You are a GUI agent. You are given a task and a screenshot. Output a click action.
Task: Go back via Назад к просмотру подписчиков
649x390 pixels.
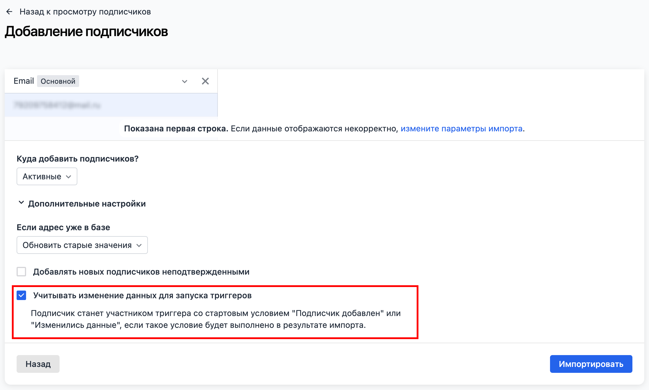tap(85, 12)
